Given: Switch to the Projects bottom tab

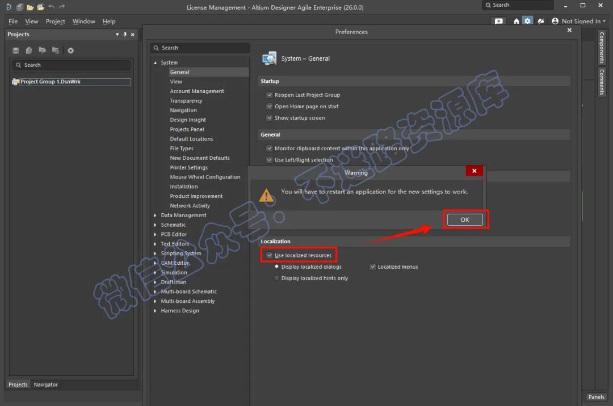Looking at the screenshot, I should tap(18, 384).
